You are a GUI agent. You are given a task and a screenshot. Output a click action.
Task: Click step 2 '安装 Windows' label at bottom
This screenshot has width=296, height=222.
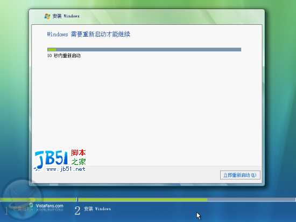97,209
